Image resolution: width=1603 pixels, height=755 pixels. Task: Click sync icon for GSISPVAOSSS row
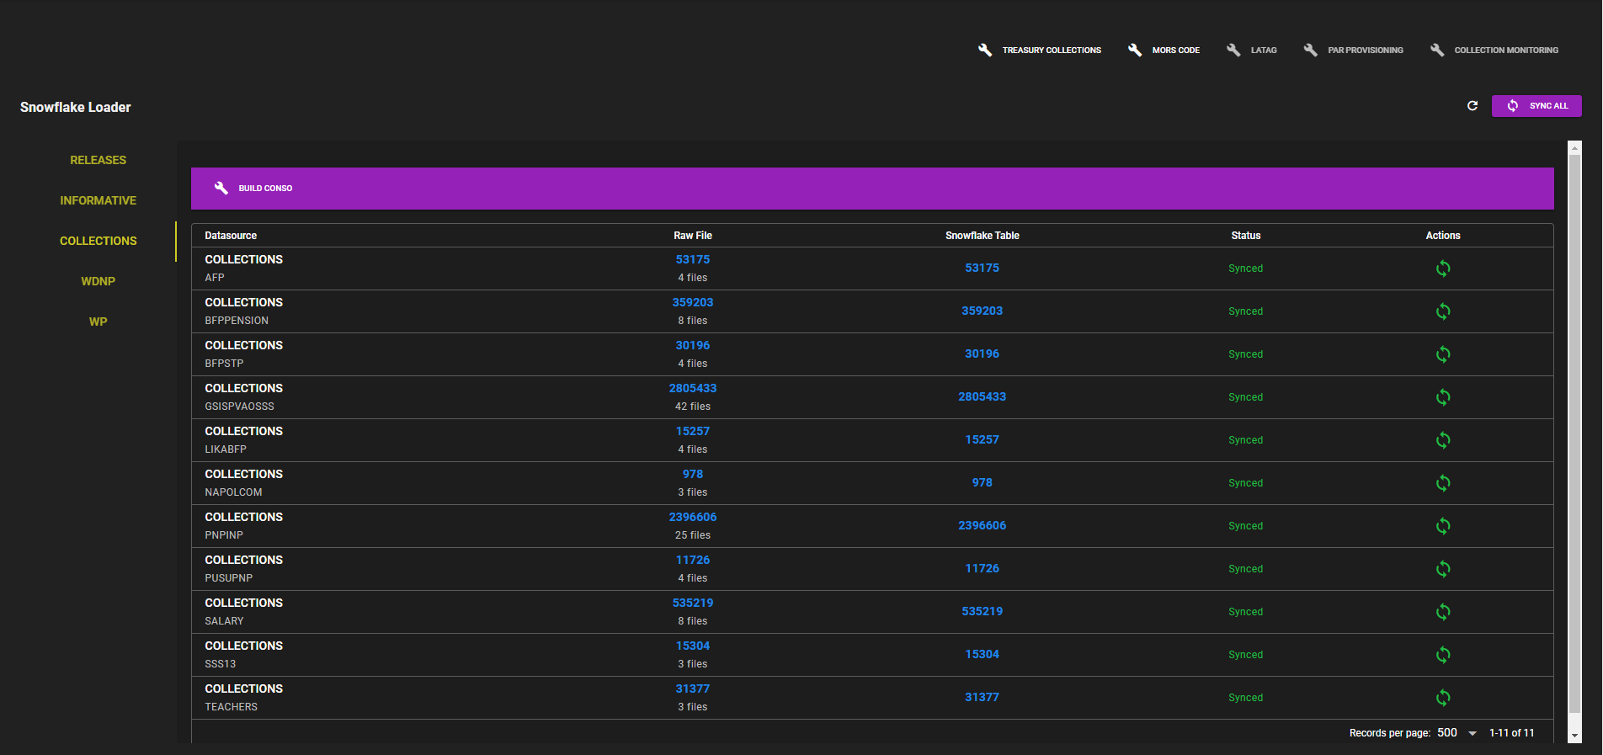[x=1443, y=397]
